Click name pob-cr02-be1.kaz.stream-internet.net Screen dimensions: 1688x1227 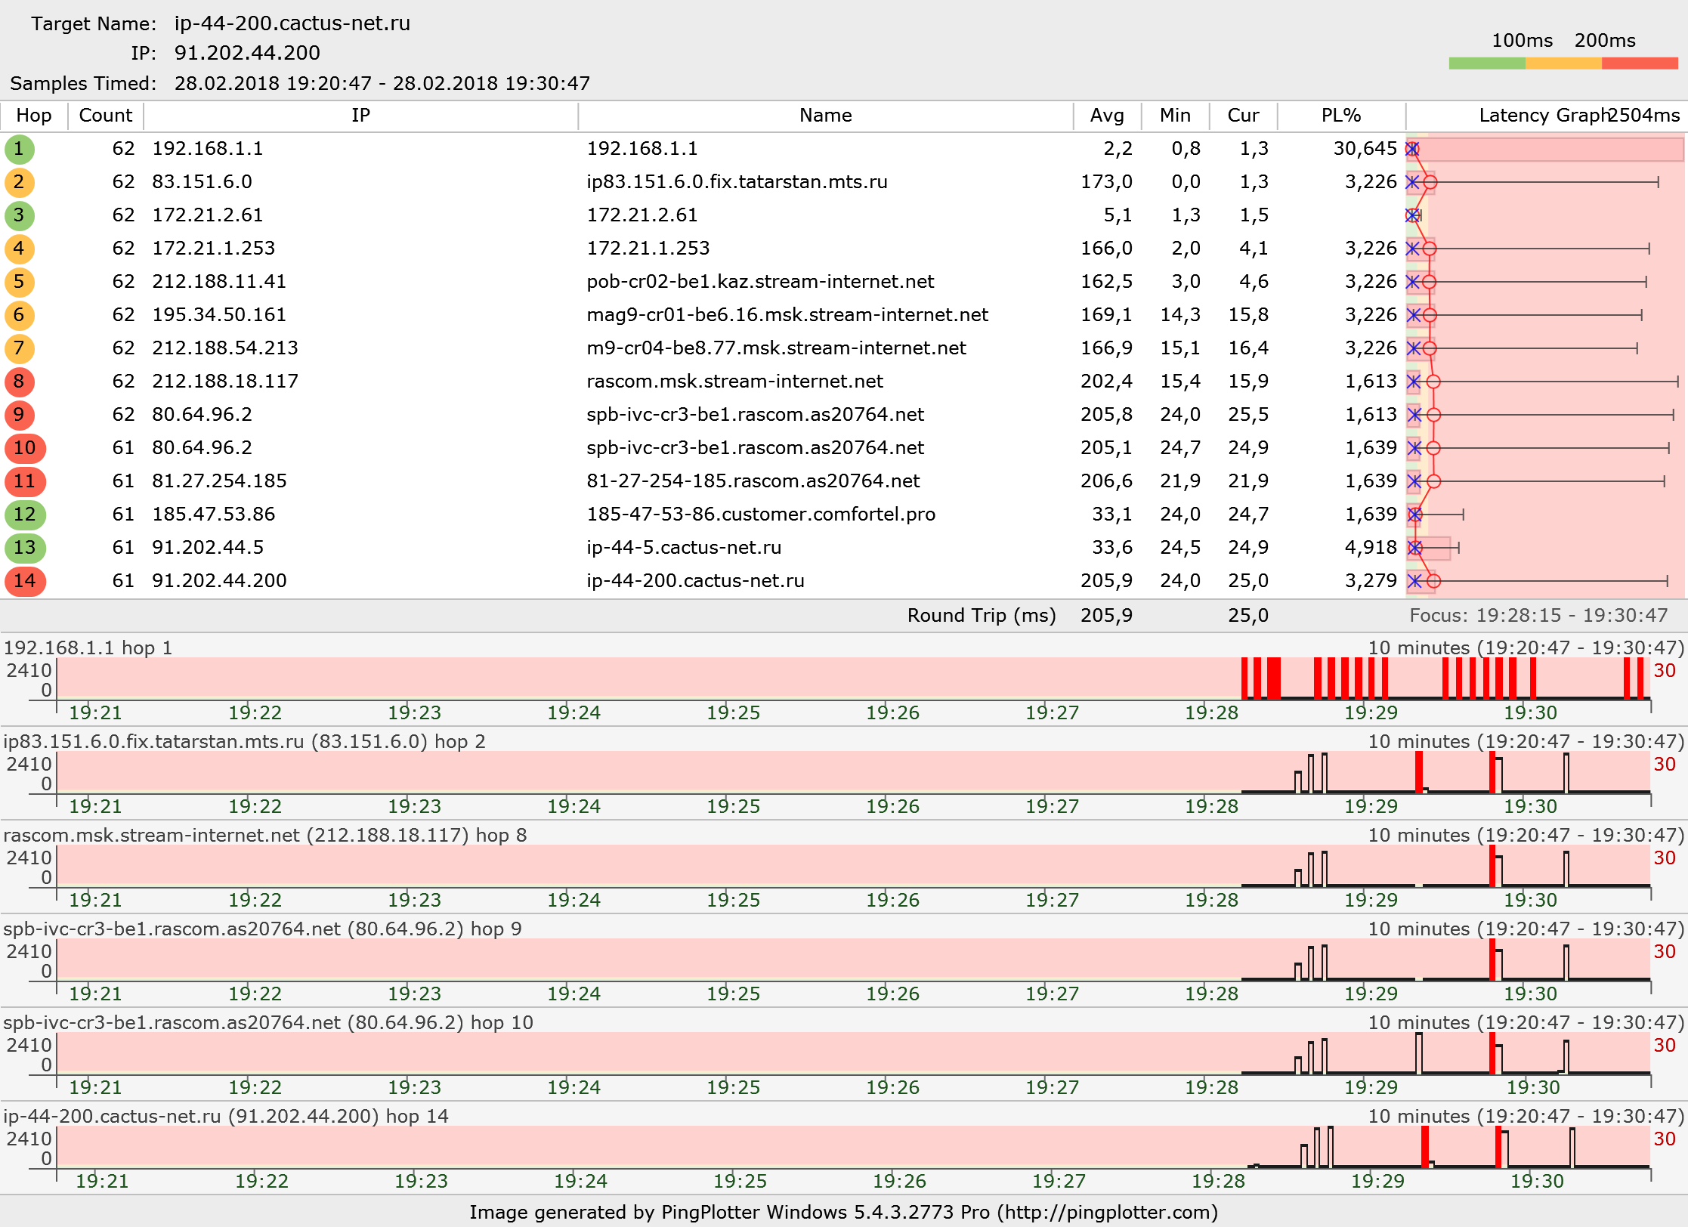pos(760,282)
